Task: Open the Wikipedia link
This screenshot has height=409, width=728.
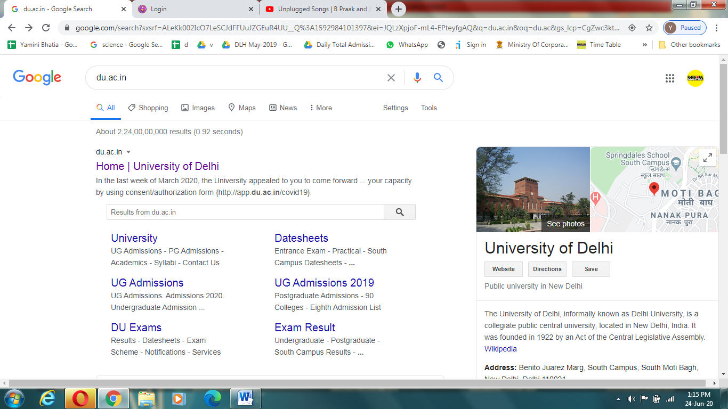Action: coord(500,349)
